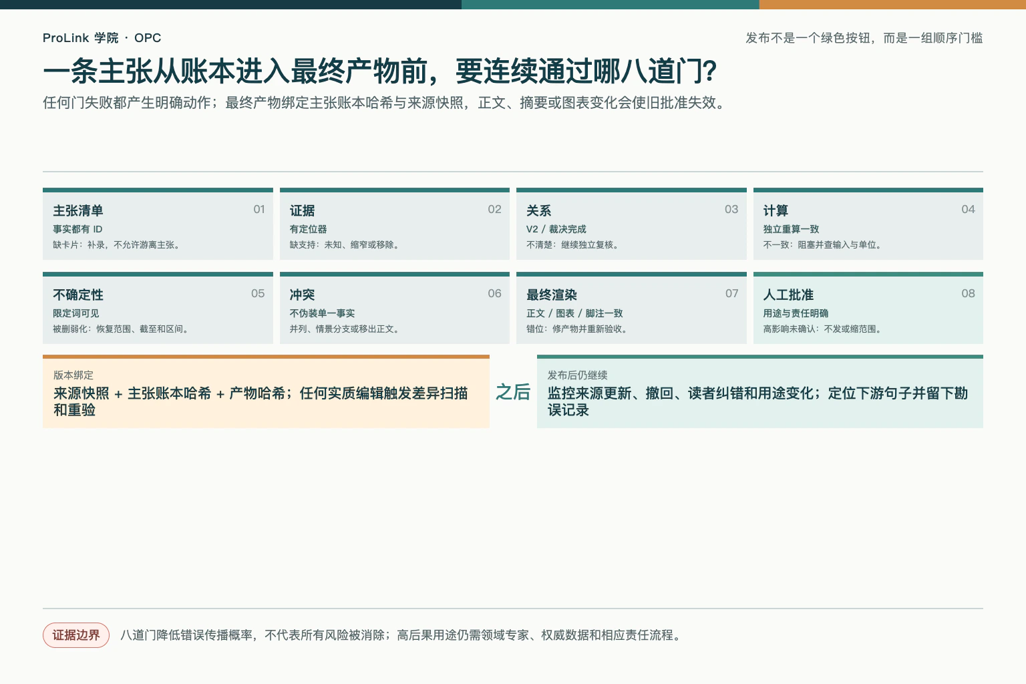Viewport: 1026px width, 684px height.
Task: Select the line 不一致：阻塞并查输入与单位
Action: [x=822, y=245]
